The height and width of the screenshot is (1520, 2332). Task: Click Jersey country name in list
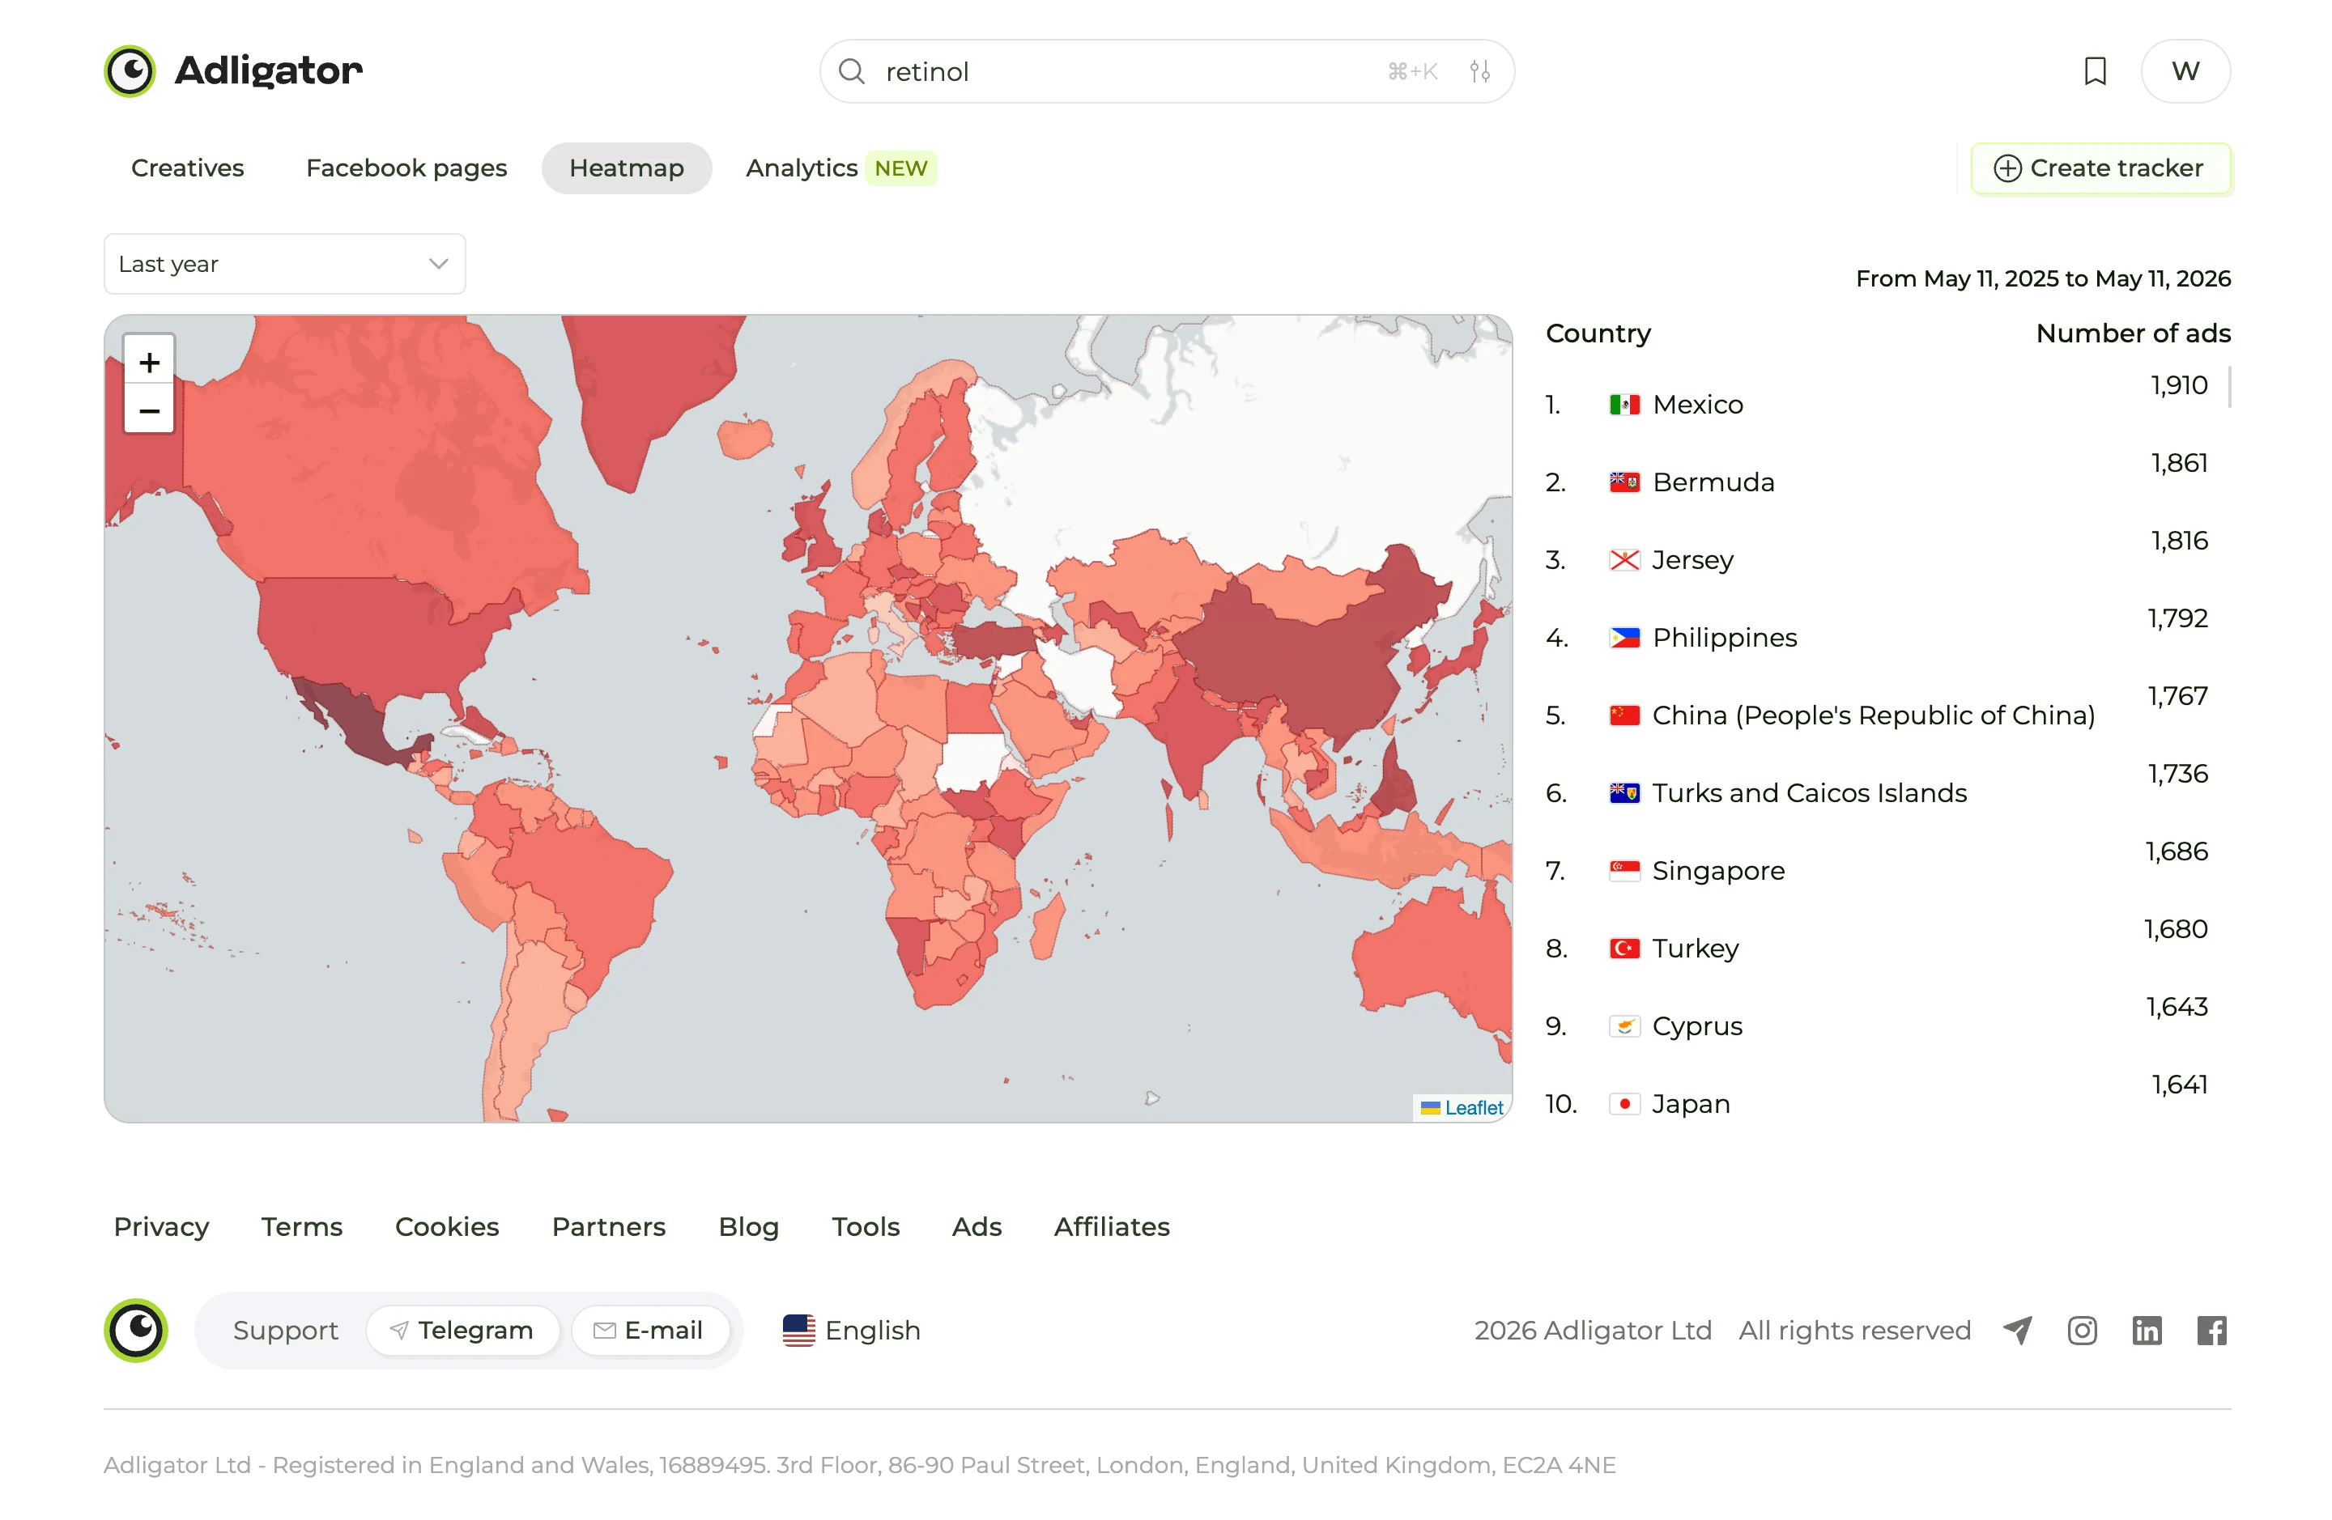click(x=1692, y=560)
